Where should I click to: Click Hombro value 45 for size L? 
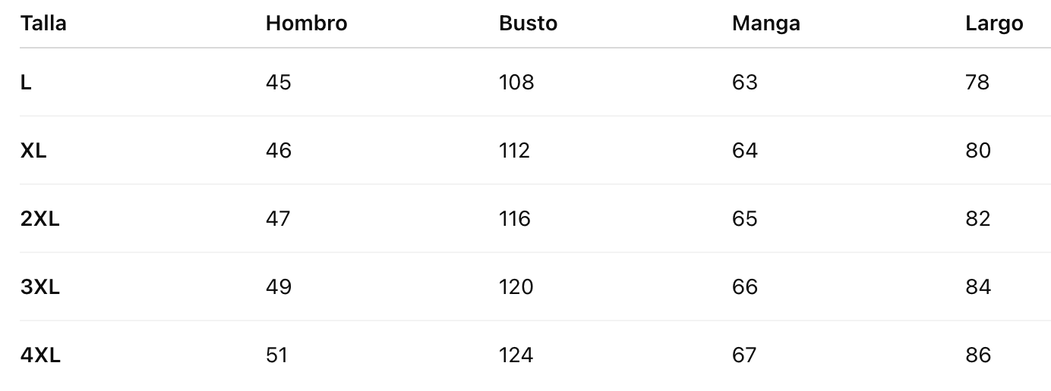coord(279,82)
